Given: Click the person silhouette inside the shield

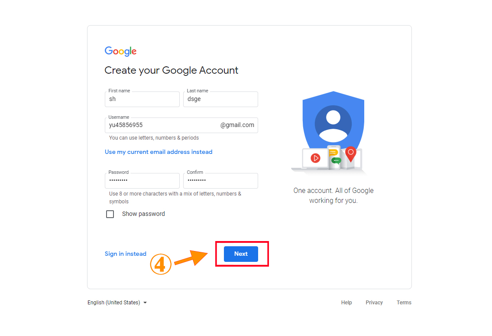Looking at the screenshot, I should [333, 124].
